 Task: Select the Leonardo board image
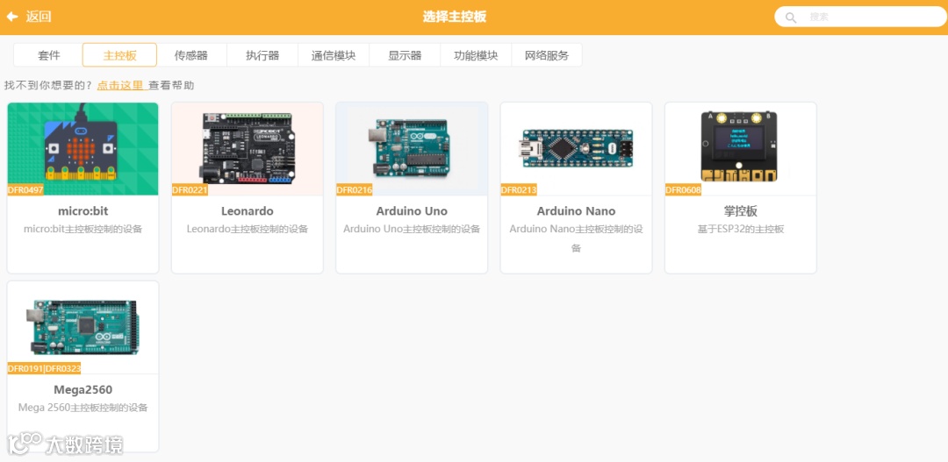248,148
